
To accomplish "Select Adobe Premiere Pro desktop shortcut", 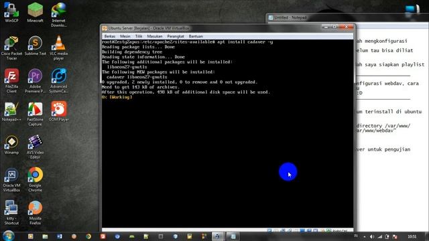I will 35,81.
